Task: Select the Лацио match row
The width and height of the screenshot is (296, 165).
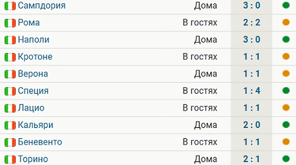Action: click(x=148, y=108)
